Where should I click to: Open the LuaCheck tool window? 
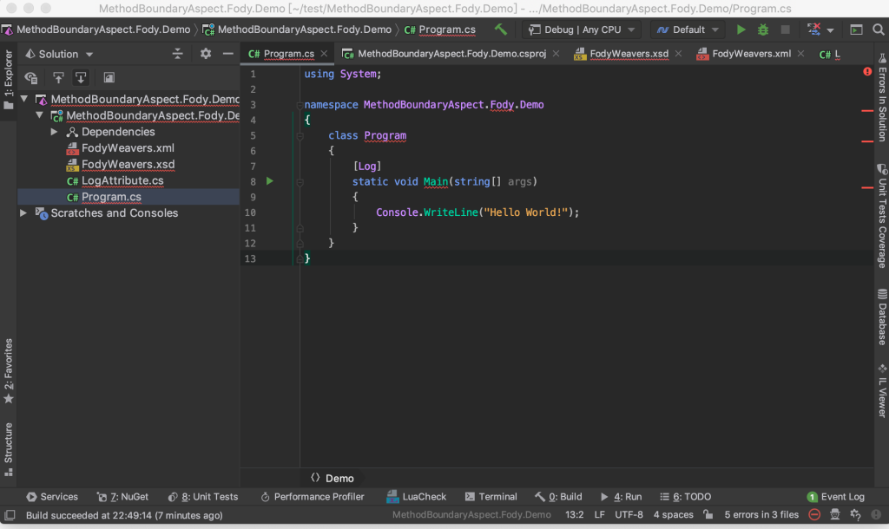click(416, 497)
